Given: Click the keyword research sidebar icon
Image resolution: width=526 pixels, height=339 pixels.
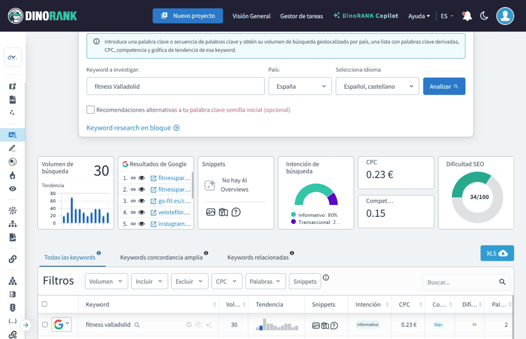Looking at the screenshot, I should (13, 135).
